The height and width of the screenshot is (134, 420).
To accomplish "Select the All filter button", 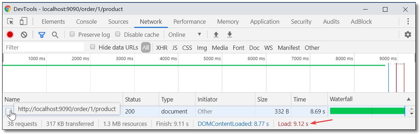I will point(146,48).
